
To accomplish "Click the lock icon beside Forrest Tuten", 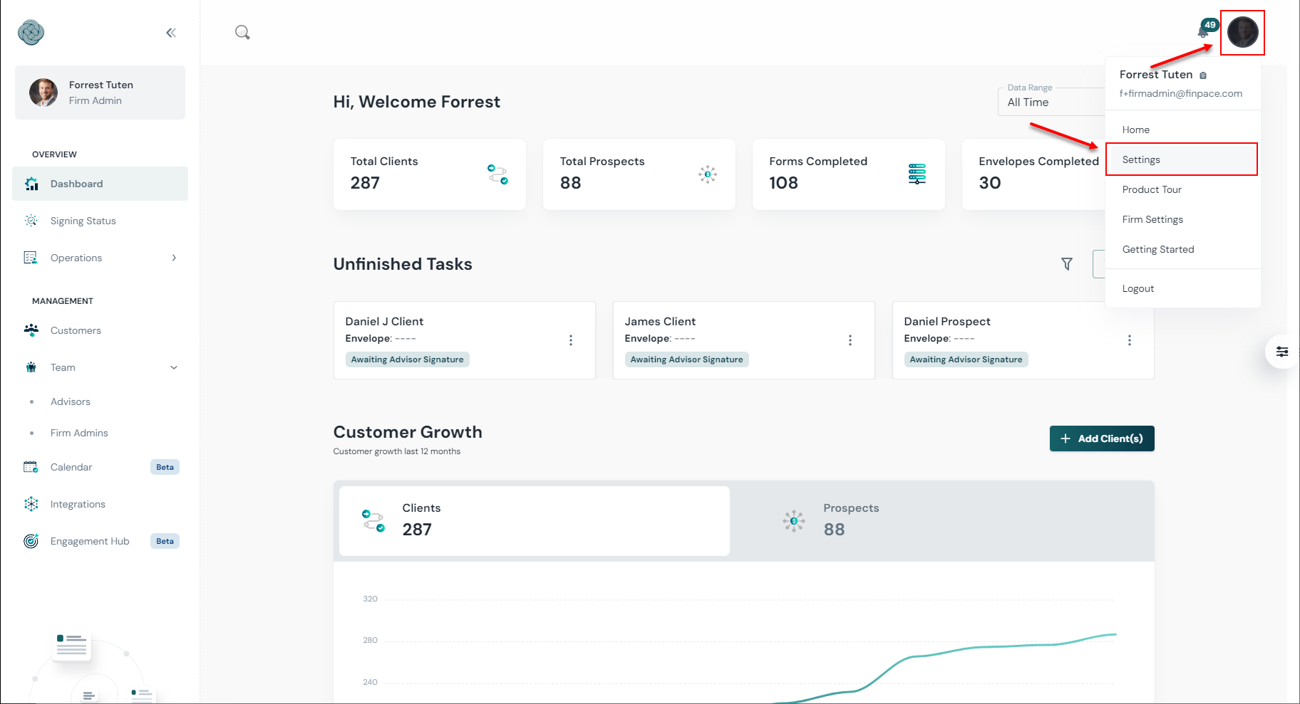I will [x=1203, y=75].
